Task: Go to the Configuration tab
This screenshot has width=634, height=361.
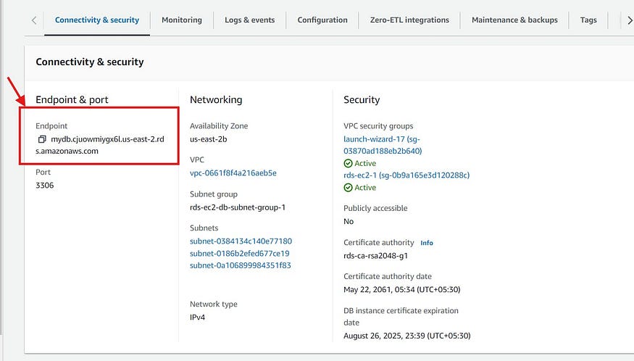Action: [x=322, y=20]
